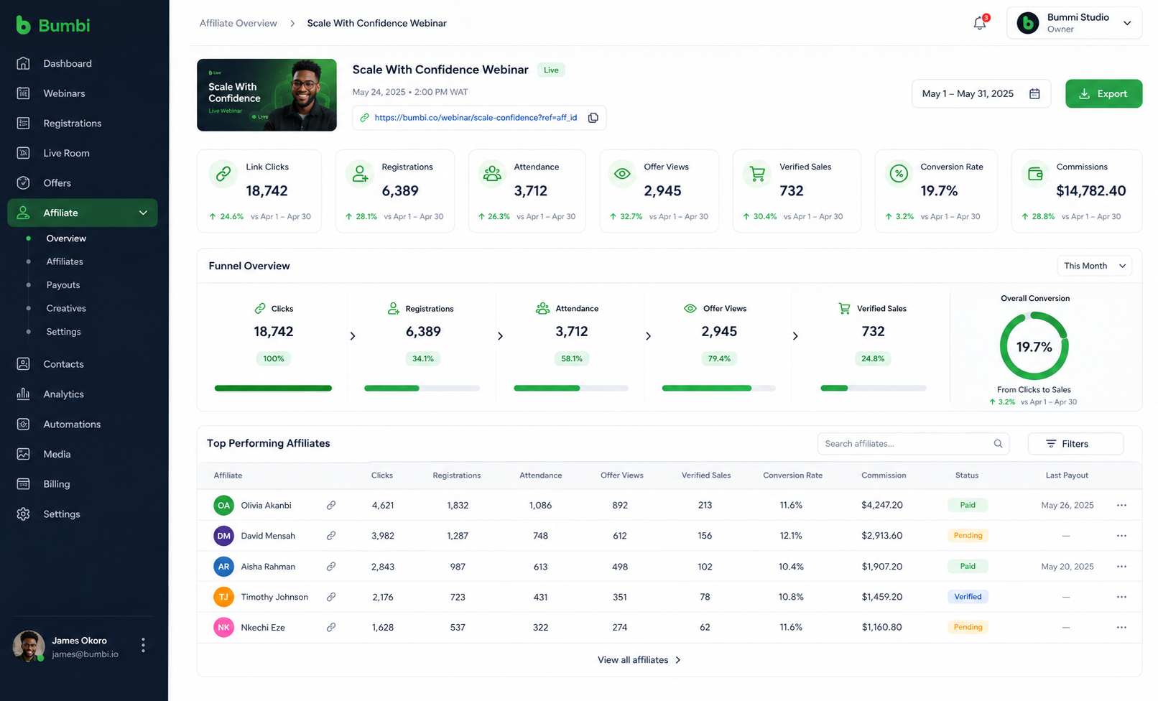Open more options for Timothy Johnson row

coord(1121,597)
